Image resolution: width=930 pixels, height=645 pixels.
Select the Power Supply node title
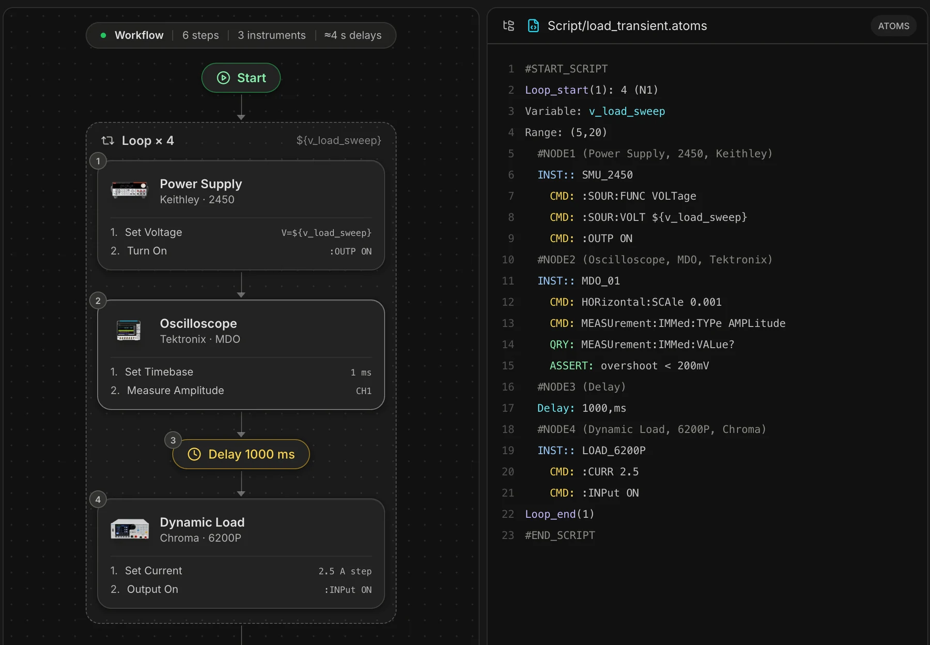click(201, 184)
